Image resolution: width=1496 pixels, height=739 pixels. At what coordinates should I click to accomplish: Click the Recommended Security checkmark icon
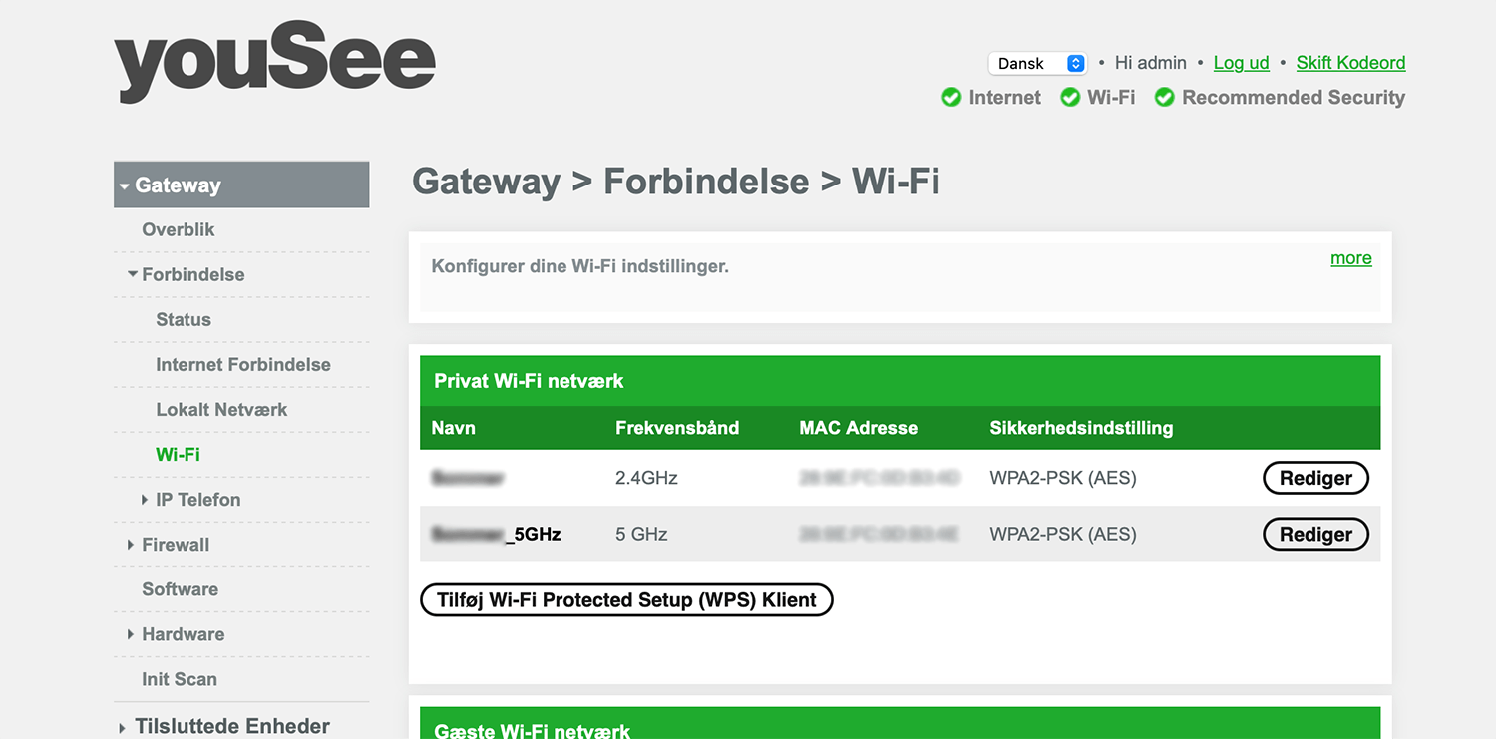tap(1164, 98)
